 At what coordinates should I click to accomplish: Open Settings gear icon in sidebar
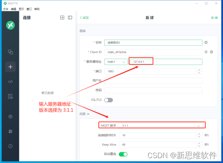(11, 116)
